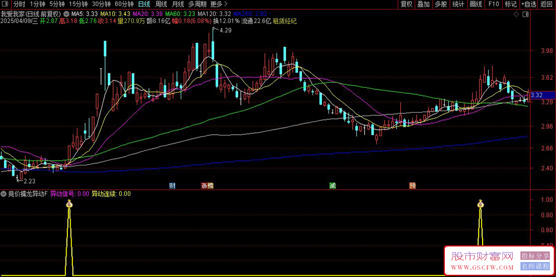Click the MA120: 3.32 label
Viewport: 556px width, 277px height.
pyautogui.click(x=215, y=14)
